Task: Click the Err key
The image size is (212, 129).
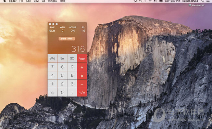Action: point(62,58)
